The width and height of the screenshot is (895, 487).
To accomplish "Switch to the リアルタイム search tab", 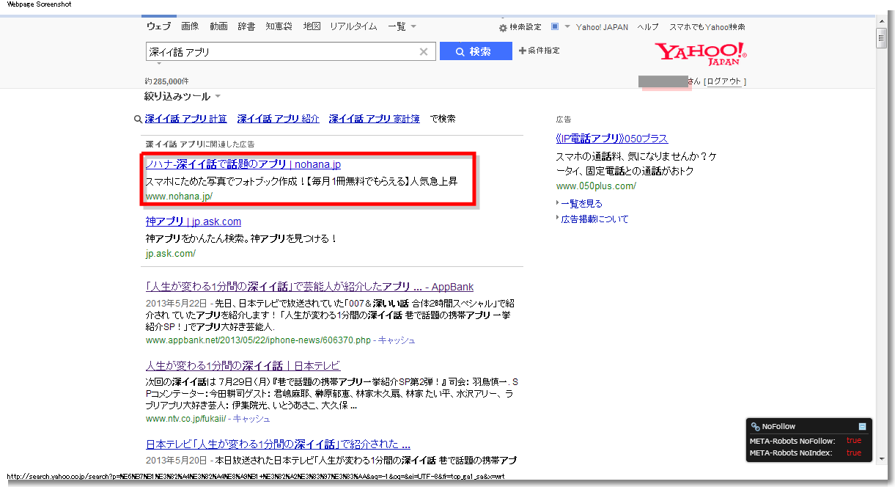I will point(353,26).
